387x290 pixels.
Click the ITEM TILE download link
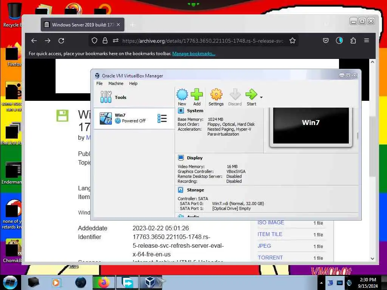tap(270, 234)
